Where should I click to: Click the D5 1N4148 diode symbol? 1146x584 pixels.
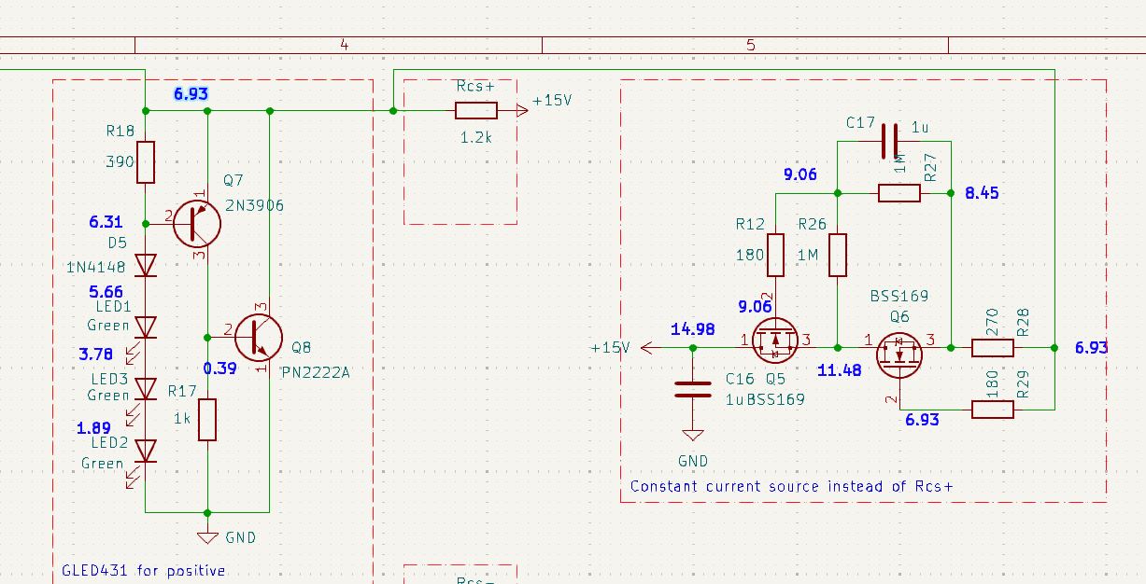pyautogui.click(x=146, y=266)
